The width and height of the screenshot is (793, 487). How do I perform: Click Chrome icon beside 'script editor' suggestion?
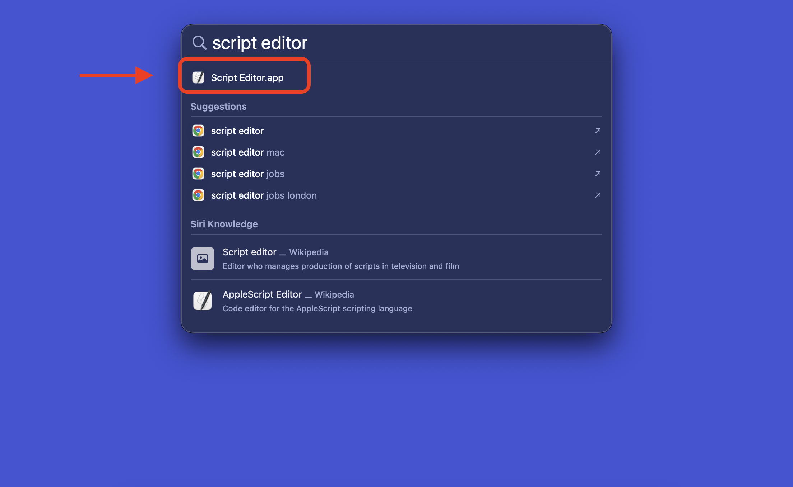tap(198, 131)
